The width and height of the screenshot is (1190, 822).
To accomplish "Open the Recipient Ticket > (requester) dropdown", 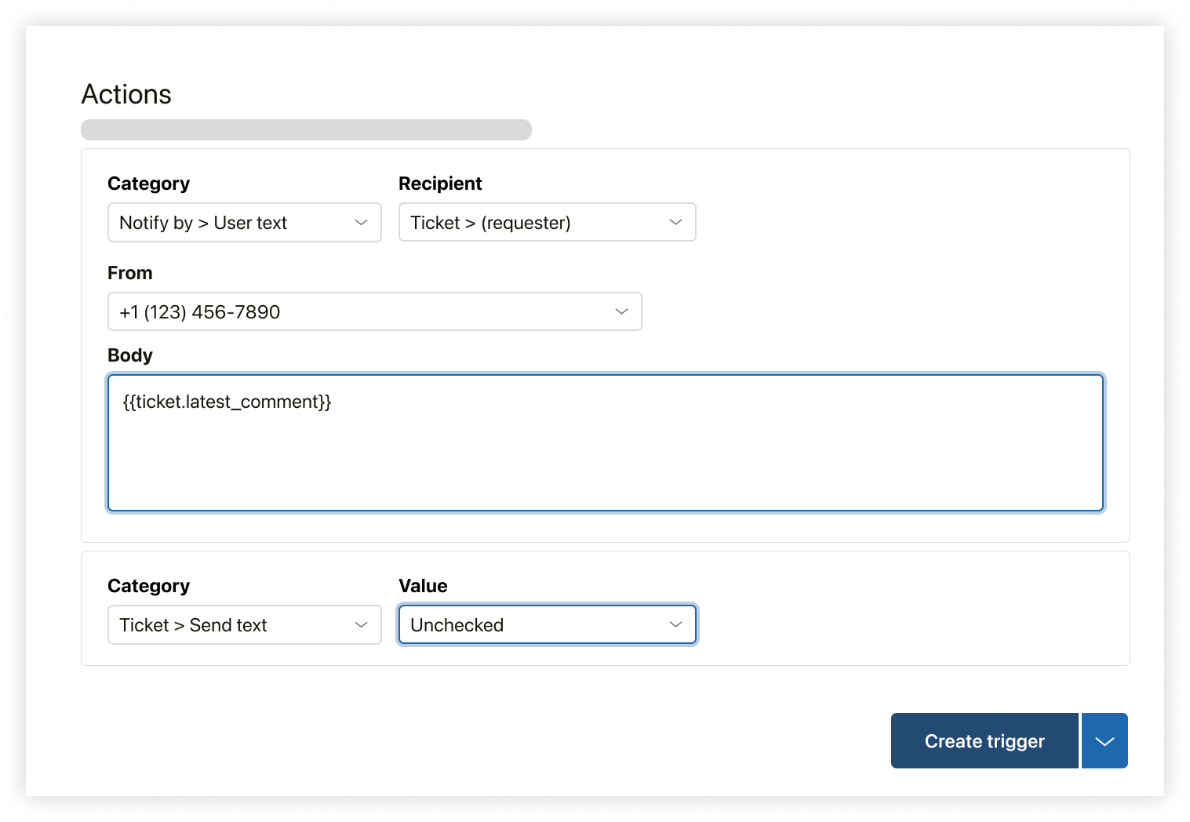I will [x=547, y=223].
